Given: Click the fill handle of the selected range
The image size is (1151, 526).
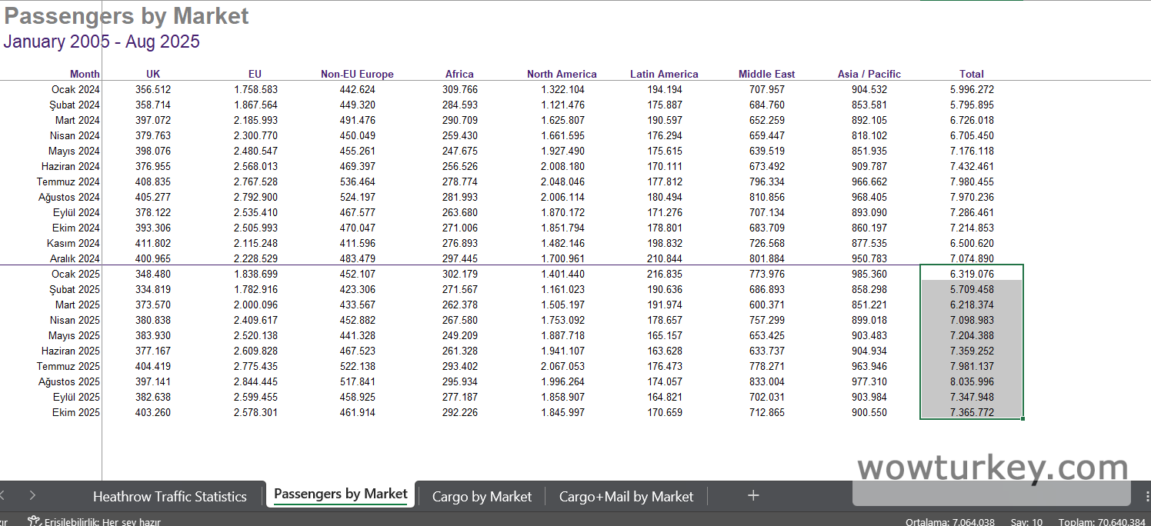Looking at the screenshot, I should [1023, 419].
